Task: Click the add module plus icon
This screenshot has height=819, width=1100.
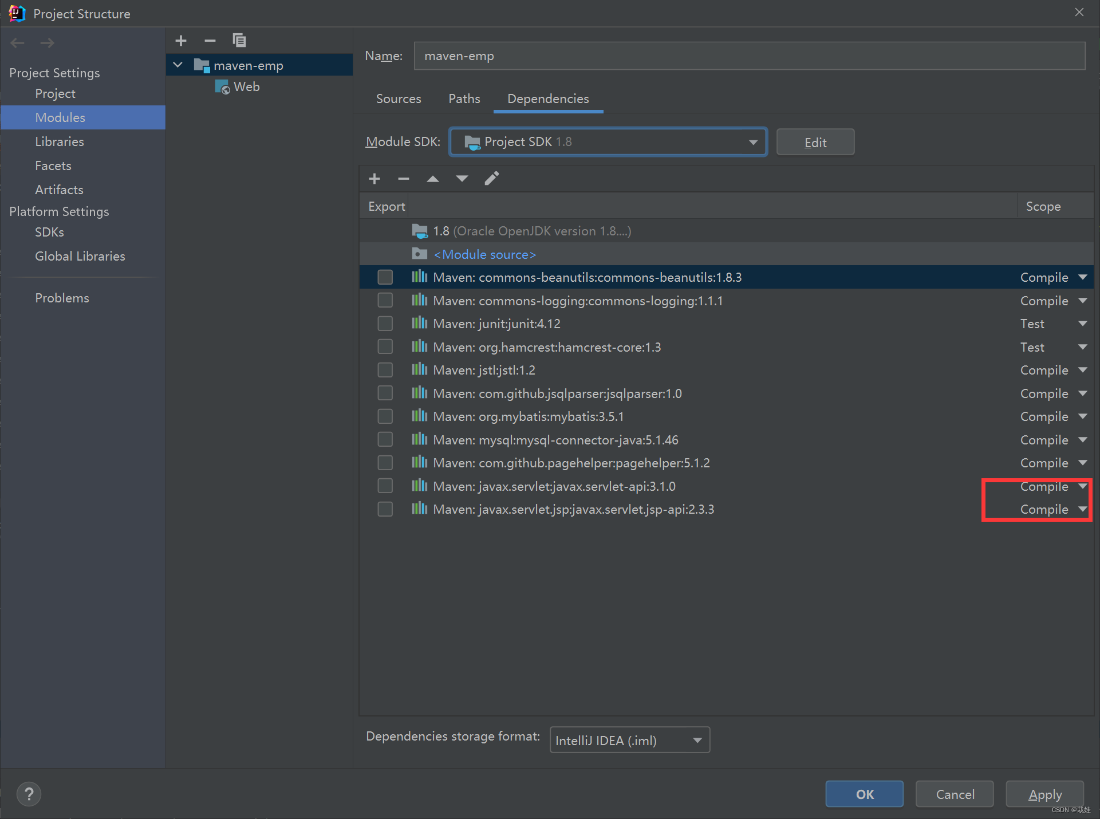Action: click(181, 41)
